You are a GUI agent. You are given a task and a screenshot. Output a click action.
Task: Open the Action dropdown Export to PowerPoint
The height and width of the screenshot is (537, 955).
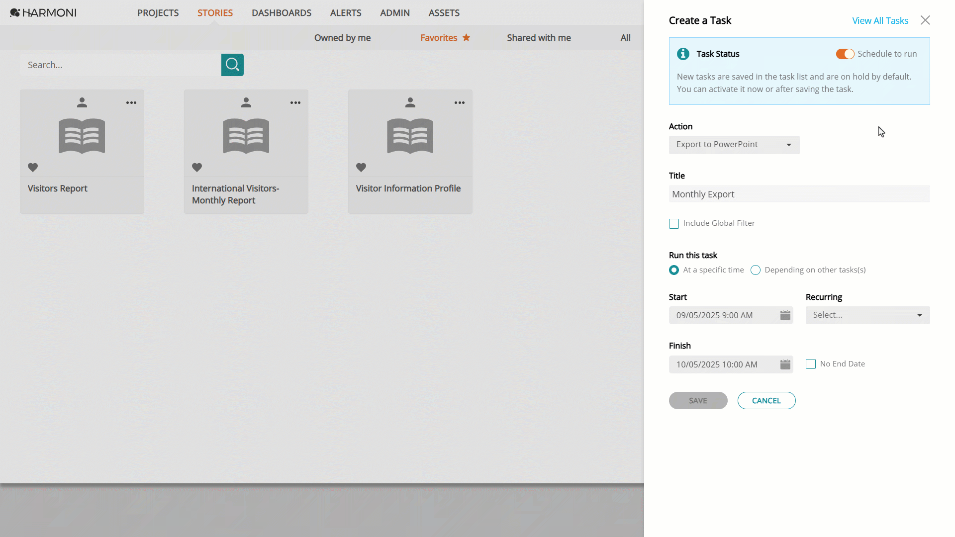[x=734, y=145]
